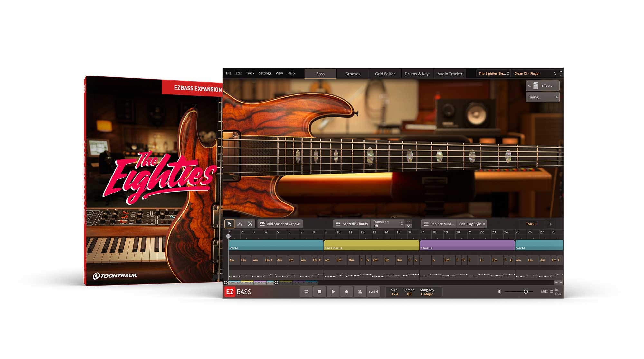Open the Settings menu
Viewport: 644px width, 359px height.
tap(265, 73)
